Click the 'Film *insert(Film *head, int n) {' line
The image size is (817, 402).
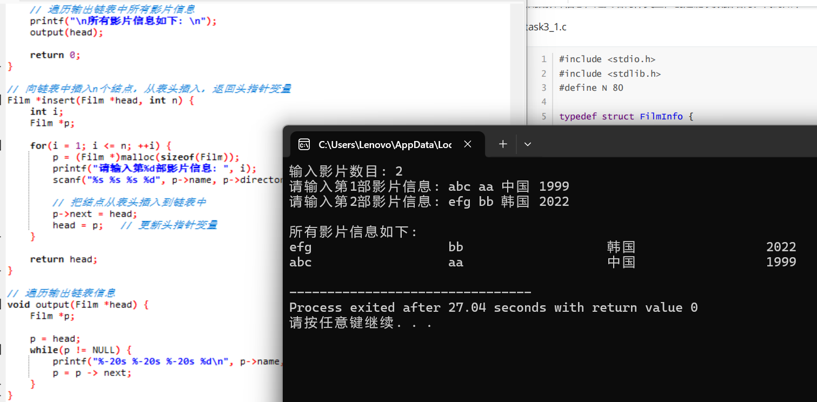pyautogui.click(x=100, y=100)
